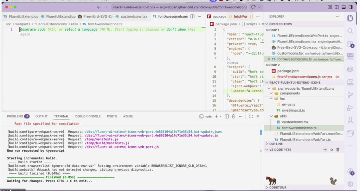Open the Manage gear settings icon
Image resolution: width=360 pixels, height=191 pixels.
(x=350, y=184)
